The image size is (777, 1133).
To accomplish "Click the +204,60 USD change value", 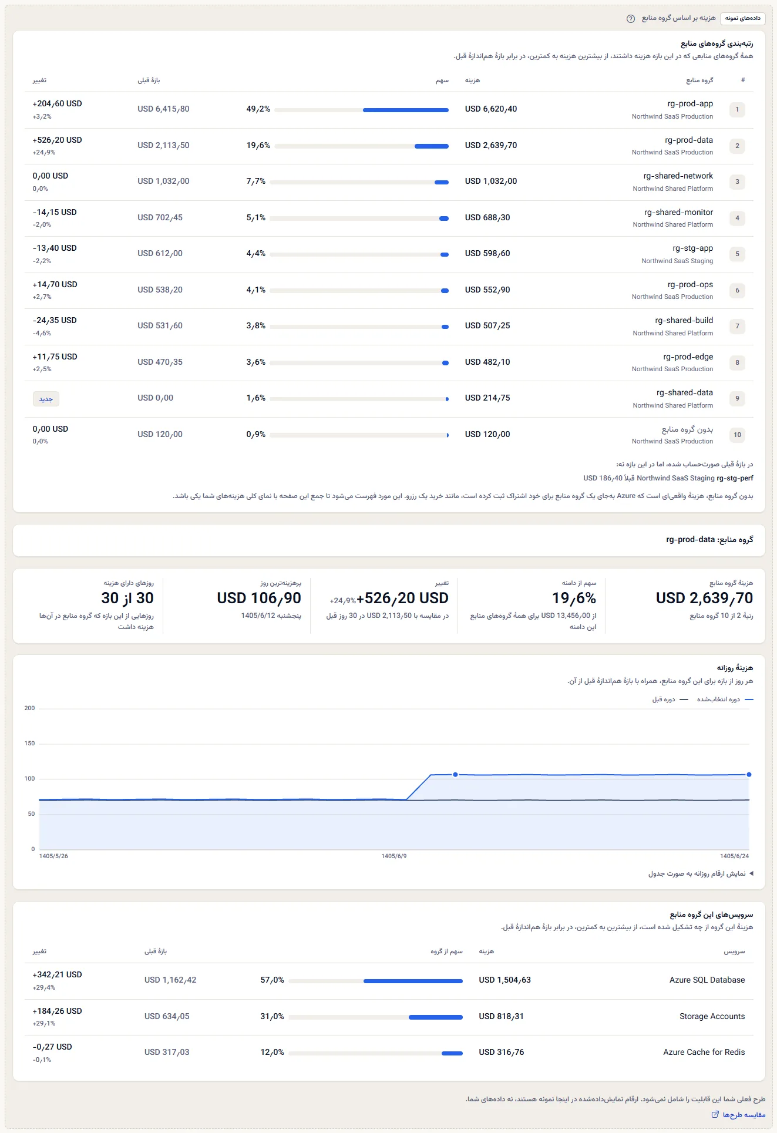I will click(58, 104).
